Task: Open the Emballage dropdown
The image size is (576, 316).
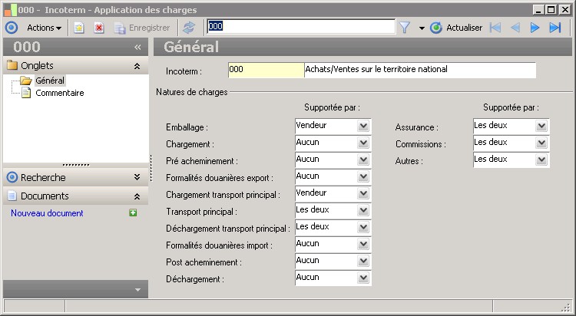Action: pos(364,126)
